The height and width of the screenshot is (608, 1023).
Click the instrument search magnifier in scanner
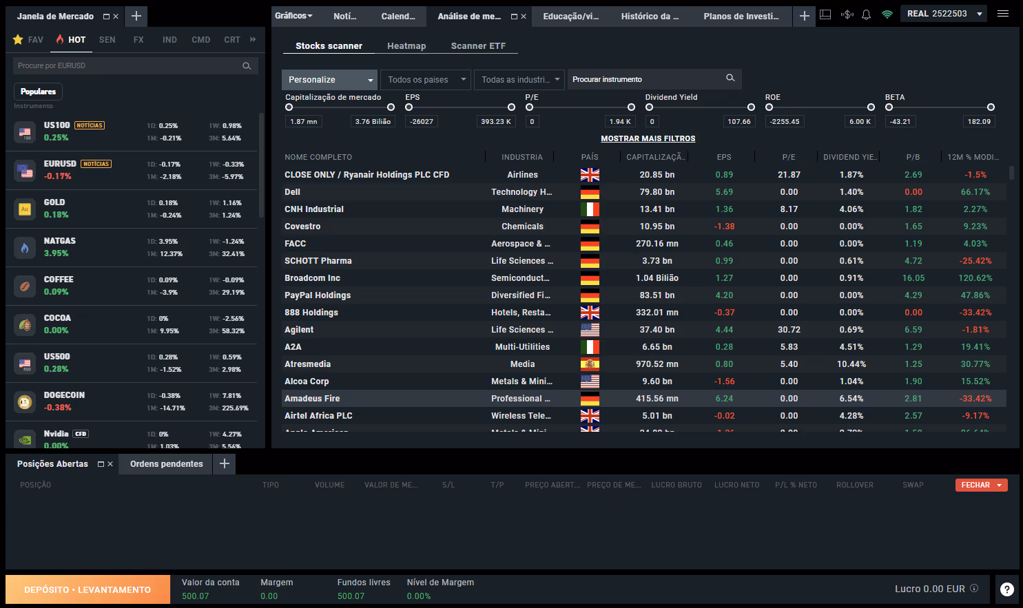point(730,78)
